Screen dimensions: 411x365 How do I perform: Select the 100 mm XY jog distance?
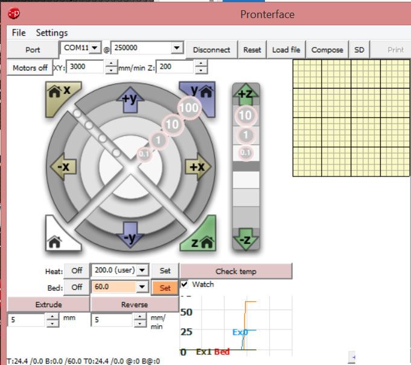coord(190,108)
